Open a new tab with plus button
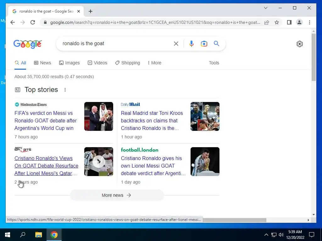The image size is (322, 241). pos(90,11)
